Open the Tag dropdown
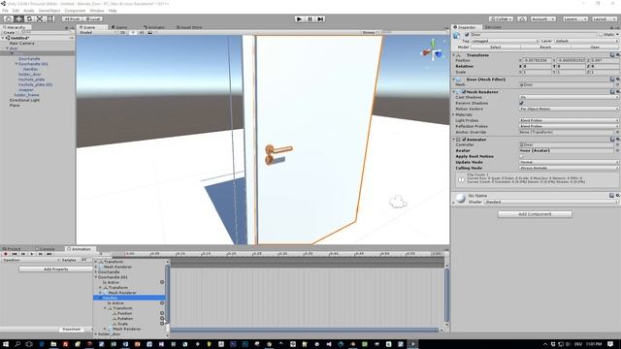Screen dimensions: 621x349 505,41
